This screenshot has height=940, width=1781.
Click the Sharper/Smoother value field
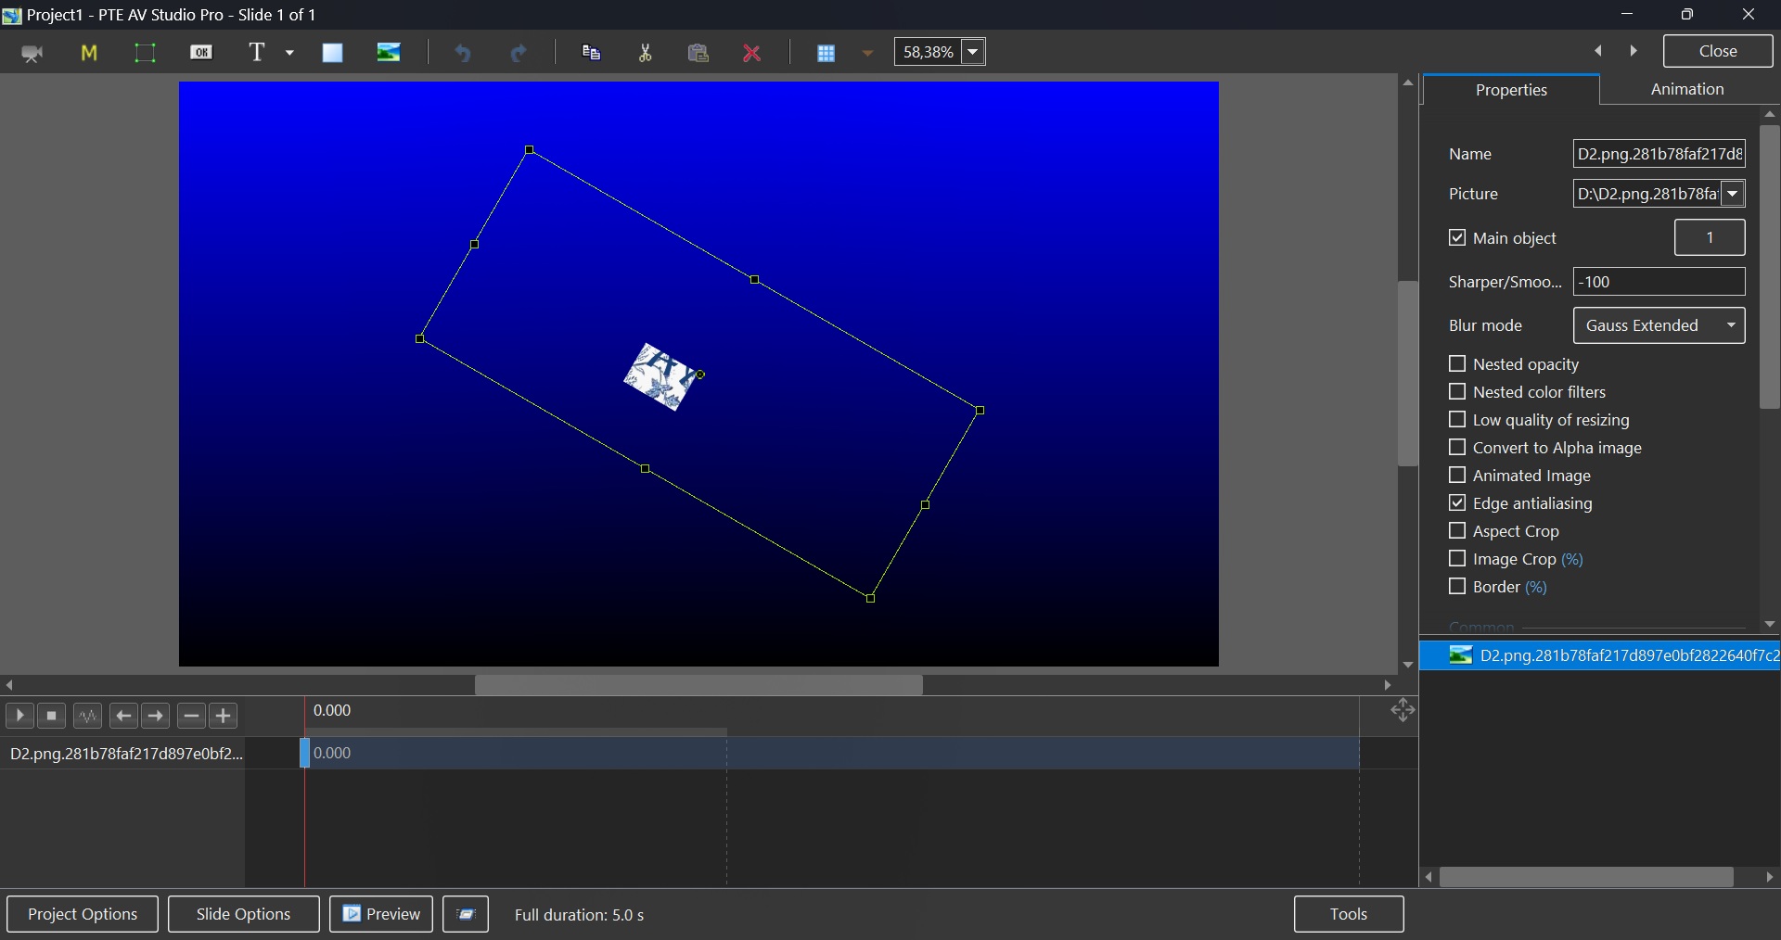click(x=1659, y=282)
